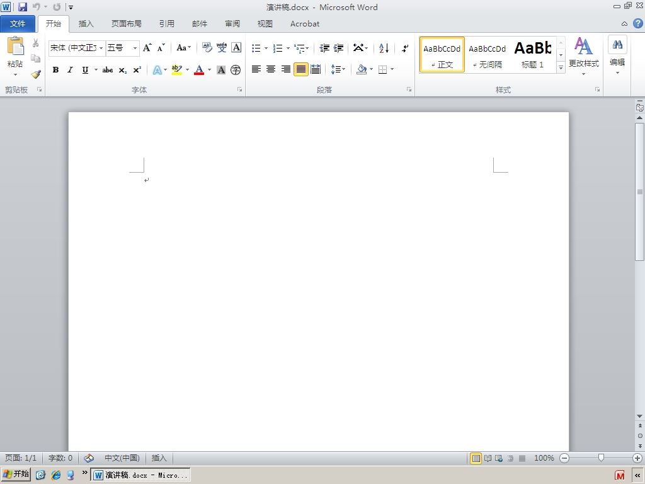Open the Change Case Aa dropdown
645x484 pixels.
click(183, 48)
